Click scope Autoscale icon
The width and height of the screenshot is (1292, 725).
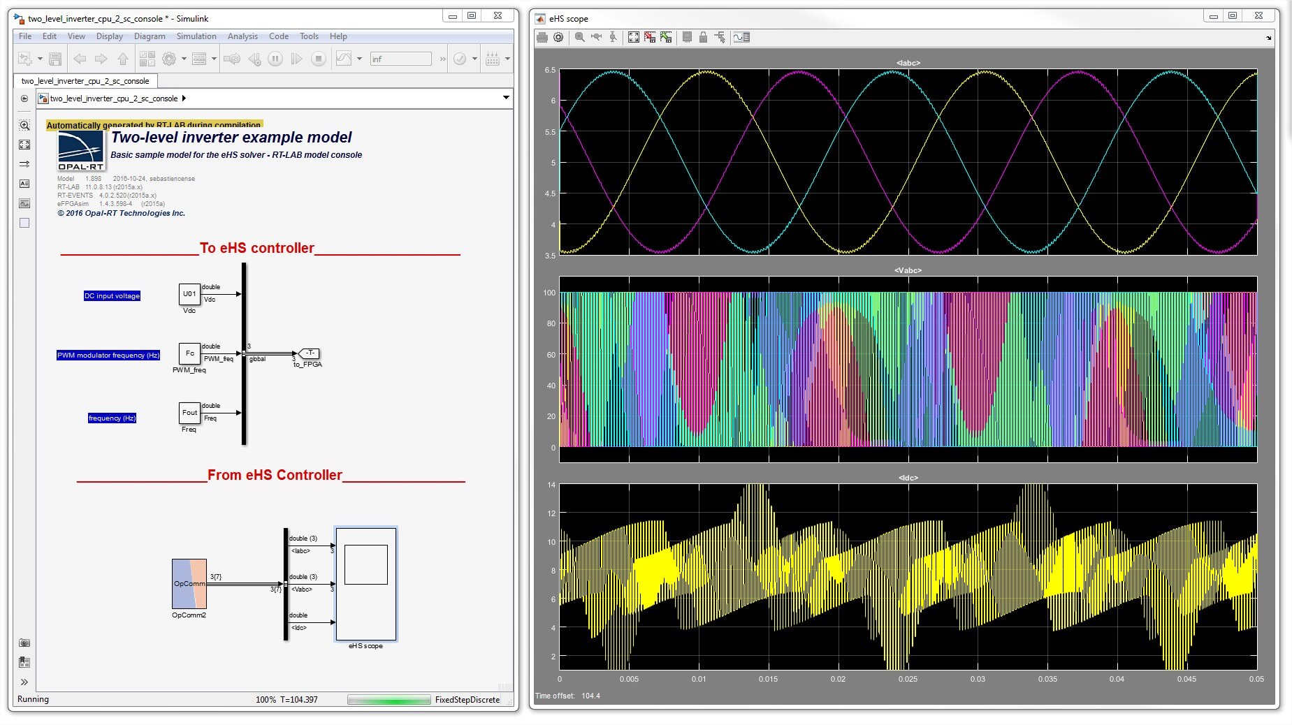coord(634,37)
